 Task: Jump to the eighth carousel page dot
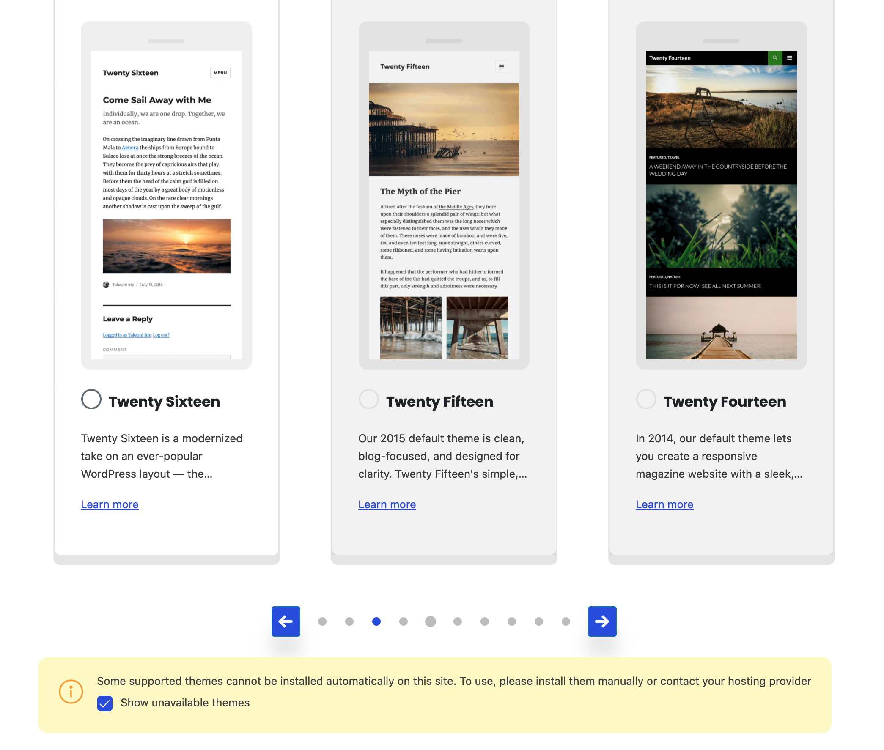click(511, 621)
